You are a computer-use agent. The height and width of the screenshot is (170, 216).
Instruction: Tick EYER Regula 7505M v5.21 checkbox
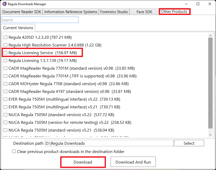5,107
